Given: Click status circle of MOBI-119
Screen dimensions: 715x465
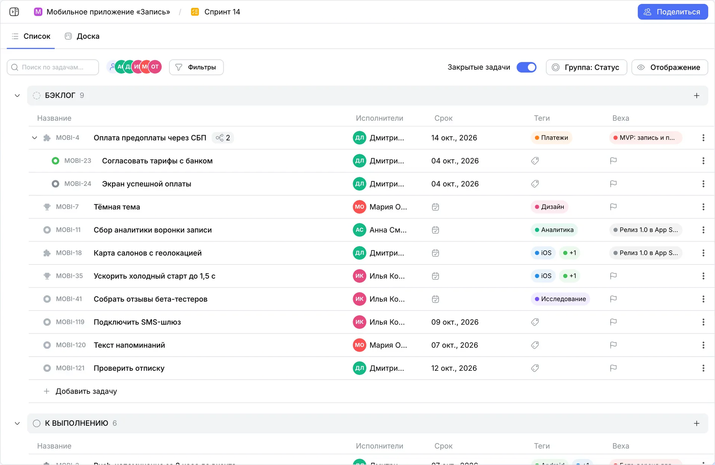Looking at the screenshot, I should 47,322.
